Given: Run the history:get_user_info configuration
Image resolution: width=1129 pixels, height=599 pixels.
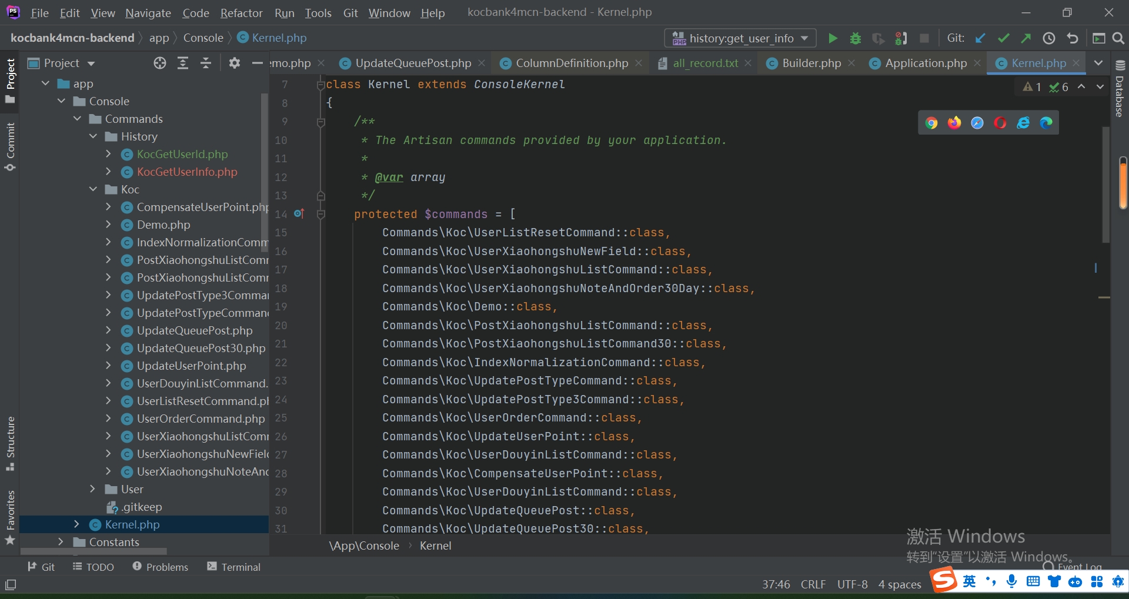Looking at the screenshot, I should [x=833, y=38].
